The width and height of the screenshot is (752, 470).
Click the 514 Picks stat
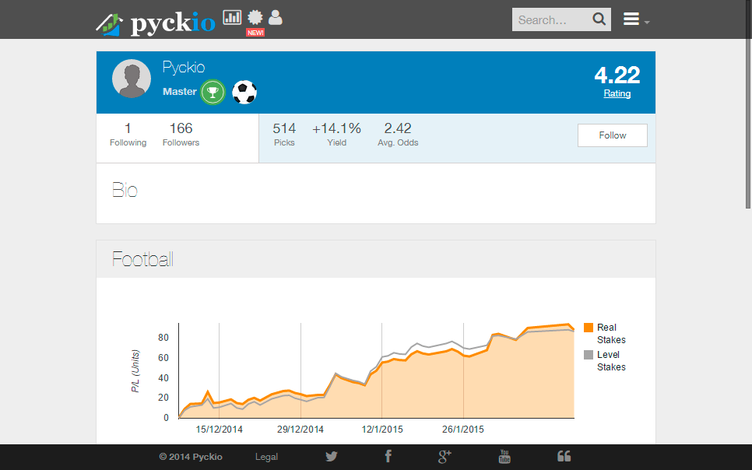(284, 135)
